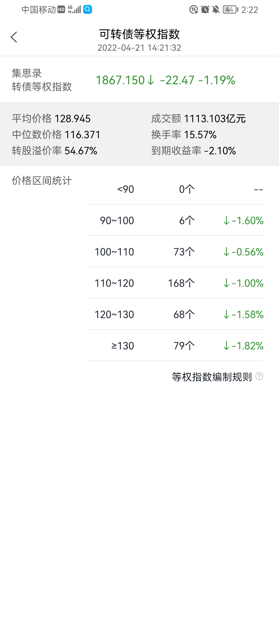
Task: Tap the battery indicator icon
Action: (230, 10)
